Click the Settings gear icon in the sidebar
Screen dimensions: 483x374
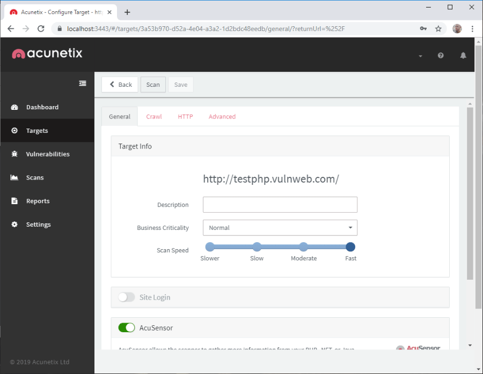pos(14,225)
